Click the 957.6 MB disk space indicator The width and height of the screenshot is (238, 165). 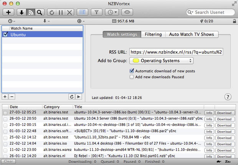coord(123,21)
